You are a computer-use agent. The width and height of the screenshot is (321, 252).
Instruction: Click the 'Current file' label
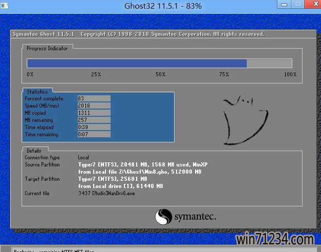pyautogui.click(x=37, y=193)
